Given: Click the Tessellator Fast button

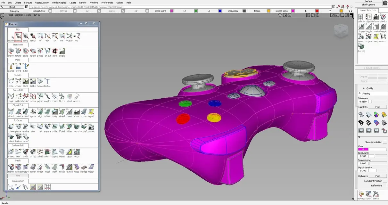Looking at the screenshot, I should 377,107.
